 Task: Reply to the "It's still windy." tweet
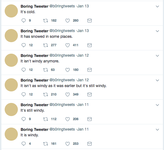[x=24, y=119]
